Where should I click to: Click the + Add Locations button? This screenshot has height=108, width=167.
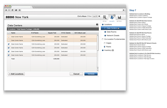coord(16,74)
